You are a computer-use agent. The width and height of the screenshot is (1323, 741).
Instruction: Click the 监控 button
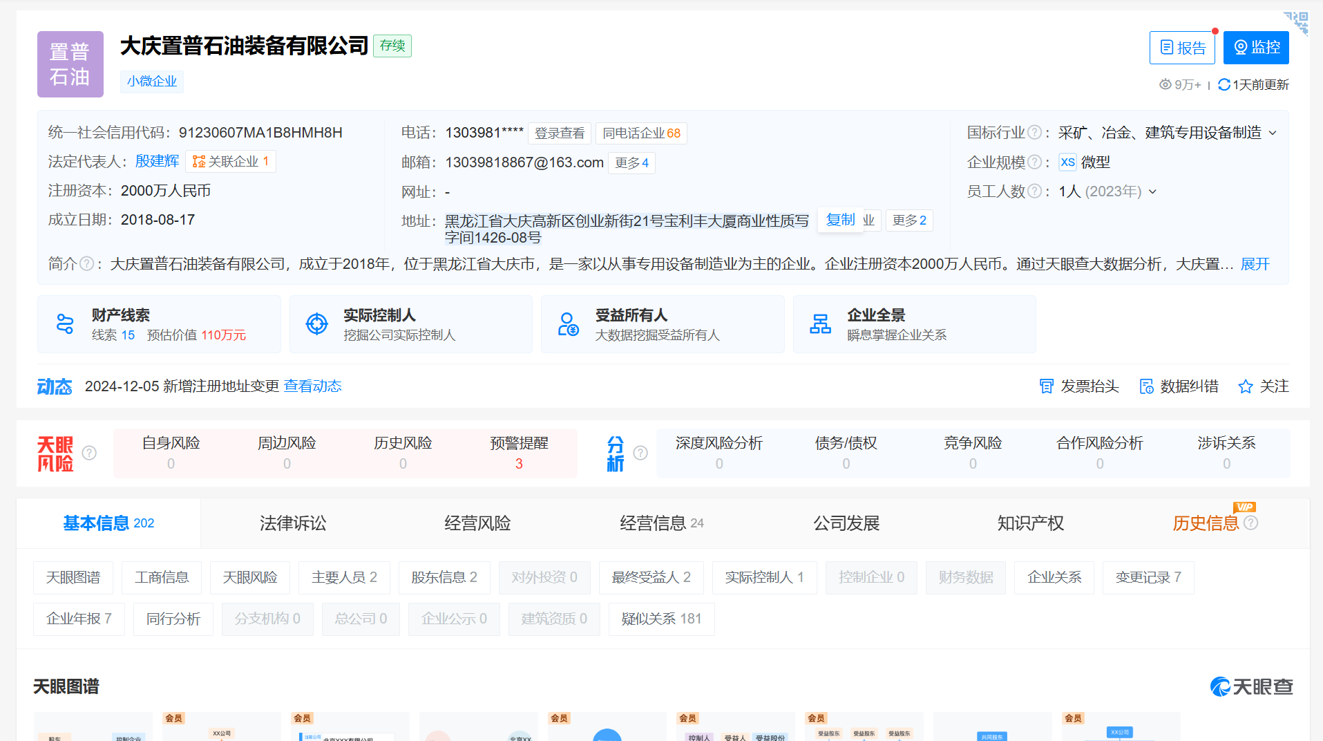pos(1256,48)
